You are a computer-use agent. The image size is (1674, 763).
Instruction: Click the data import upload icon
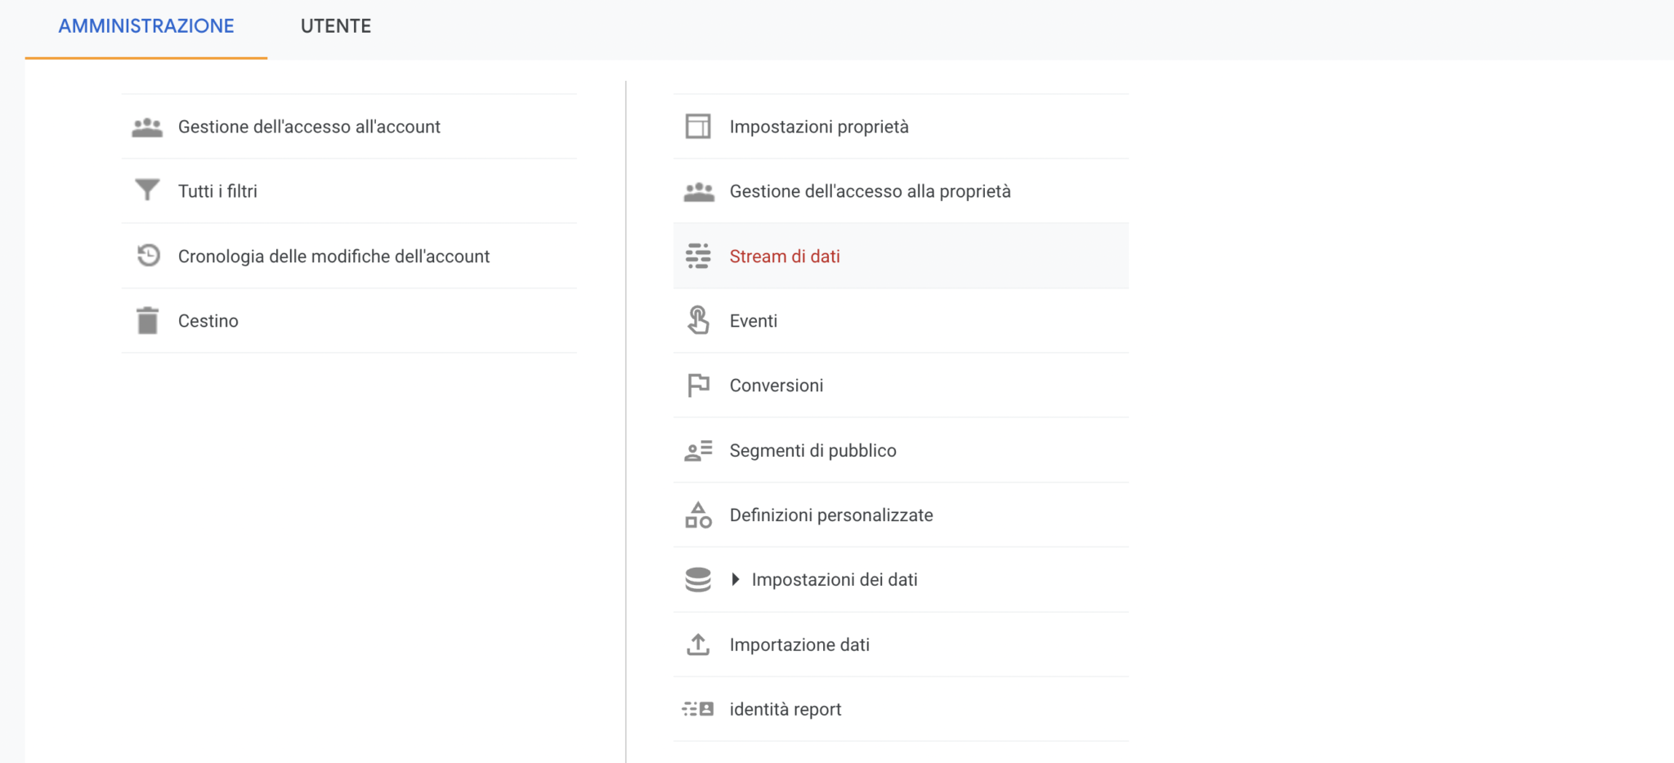click(698, 645)
